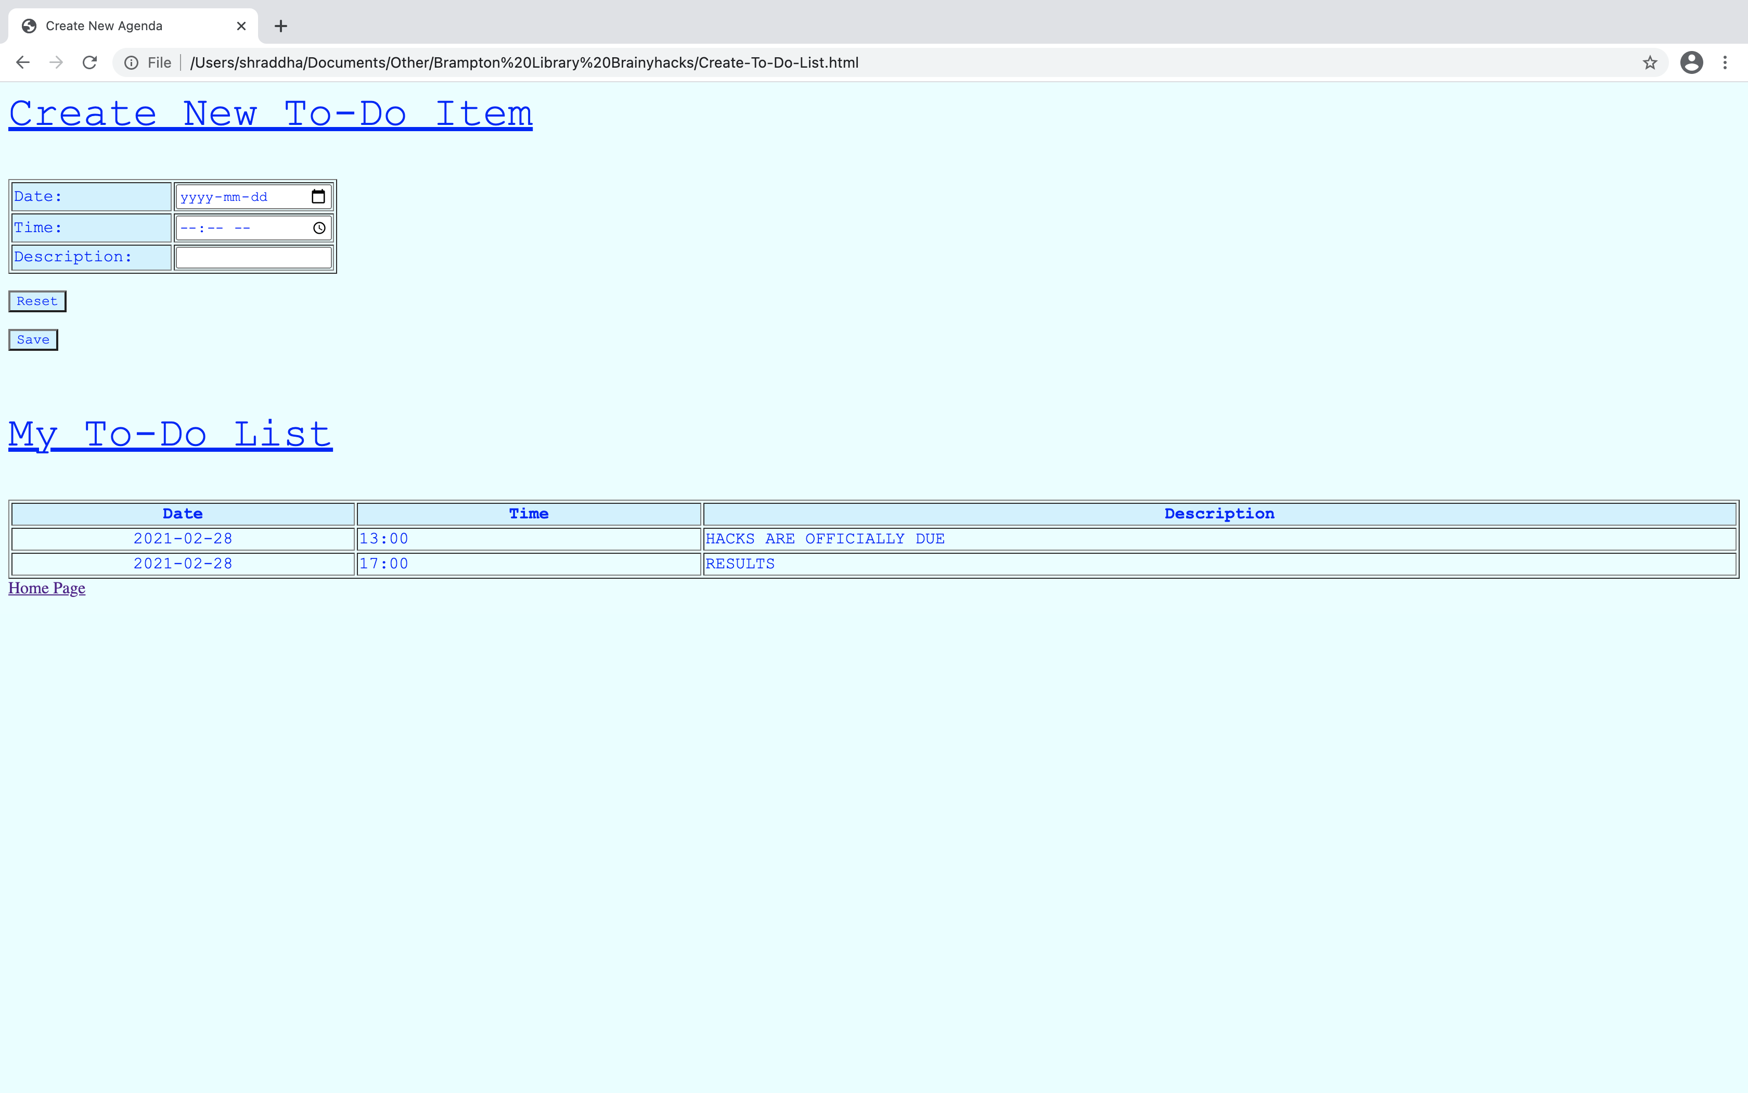Open the Chrome profile avatar
Image resolution: width=1748 pixels, height=1093 pixels.
pos(1691,63)
